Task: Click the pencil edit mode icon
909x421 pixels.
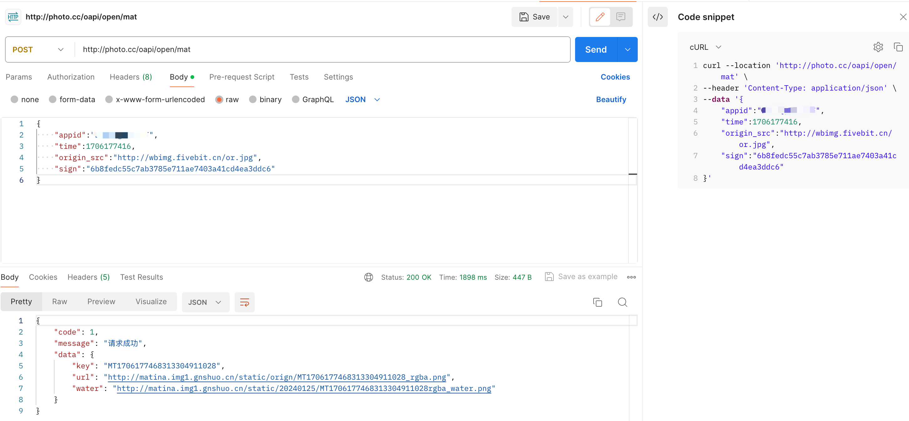Action: point(600,17)
